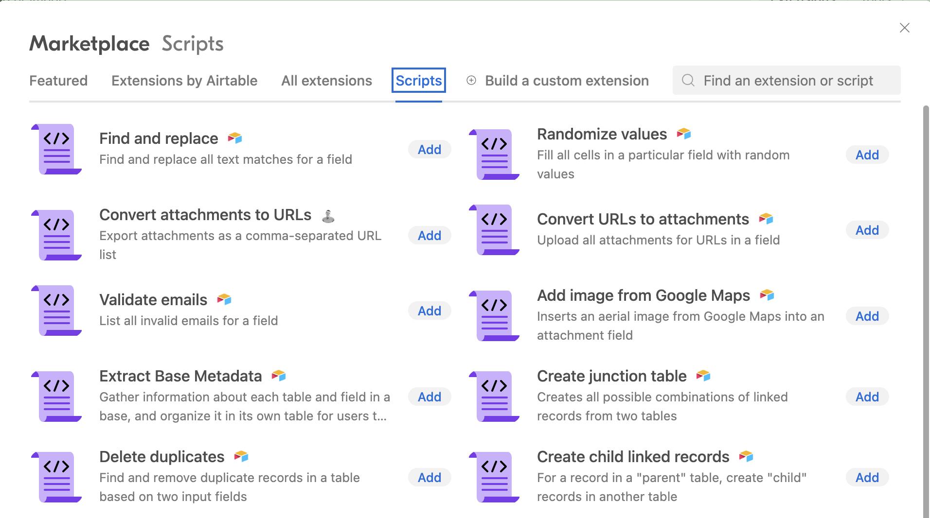Click the Create junction table script icon
Image resolution: width=930 pixels, height=518 pixels.
(x=495, y=397)
